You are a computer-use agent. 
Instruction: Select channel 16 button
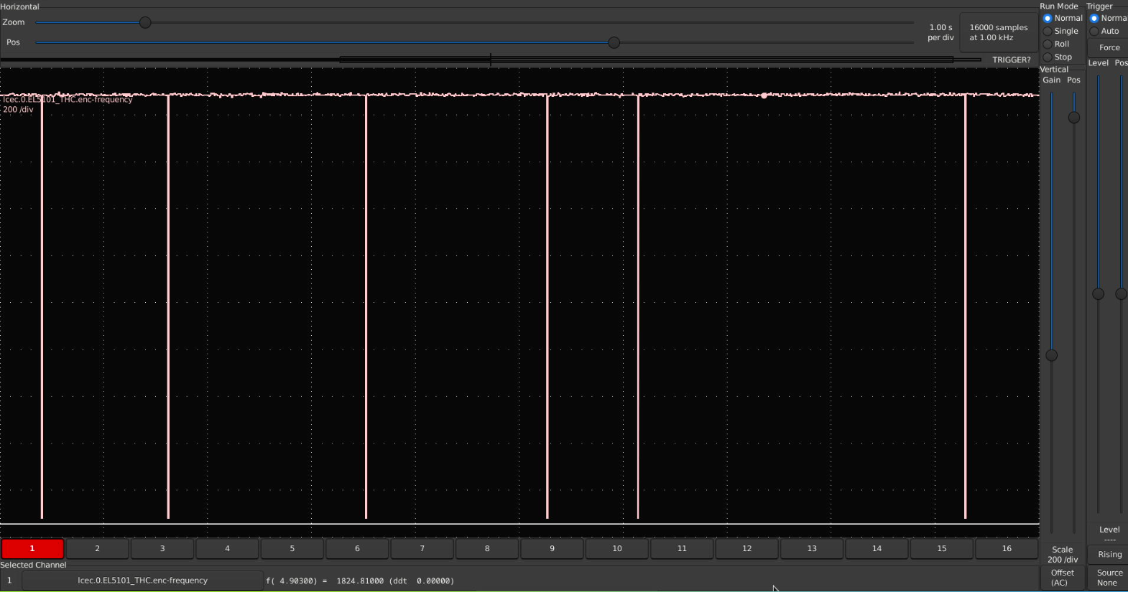click(1007, 548)
